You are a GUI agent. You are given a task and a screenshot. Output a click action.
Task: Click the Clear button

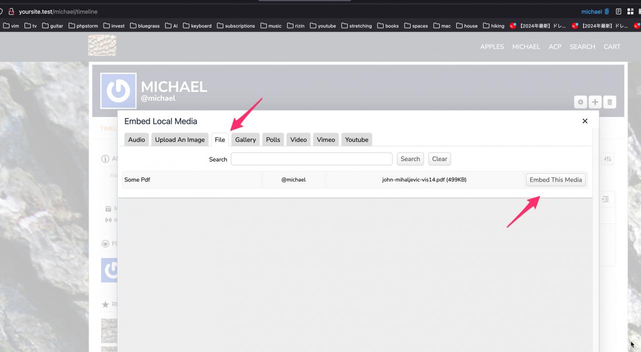click(x=439, y=159)
